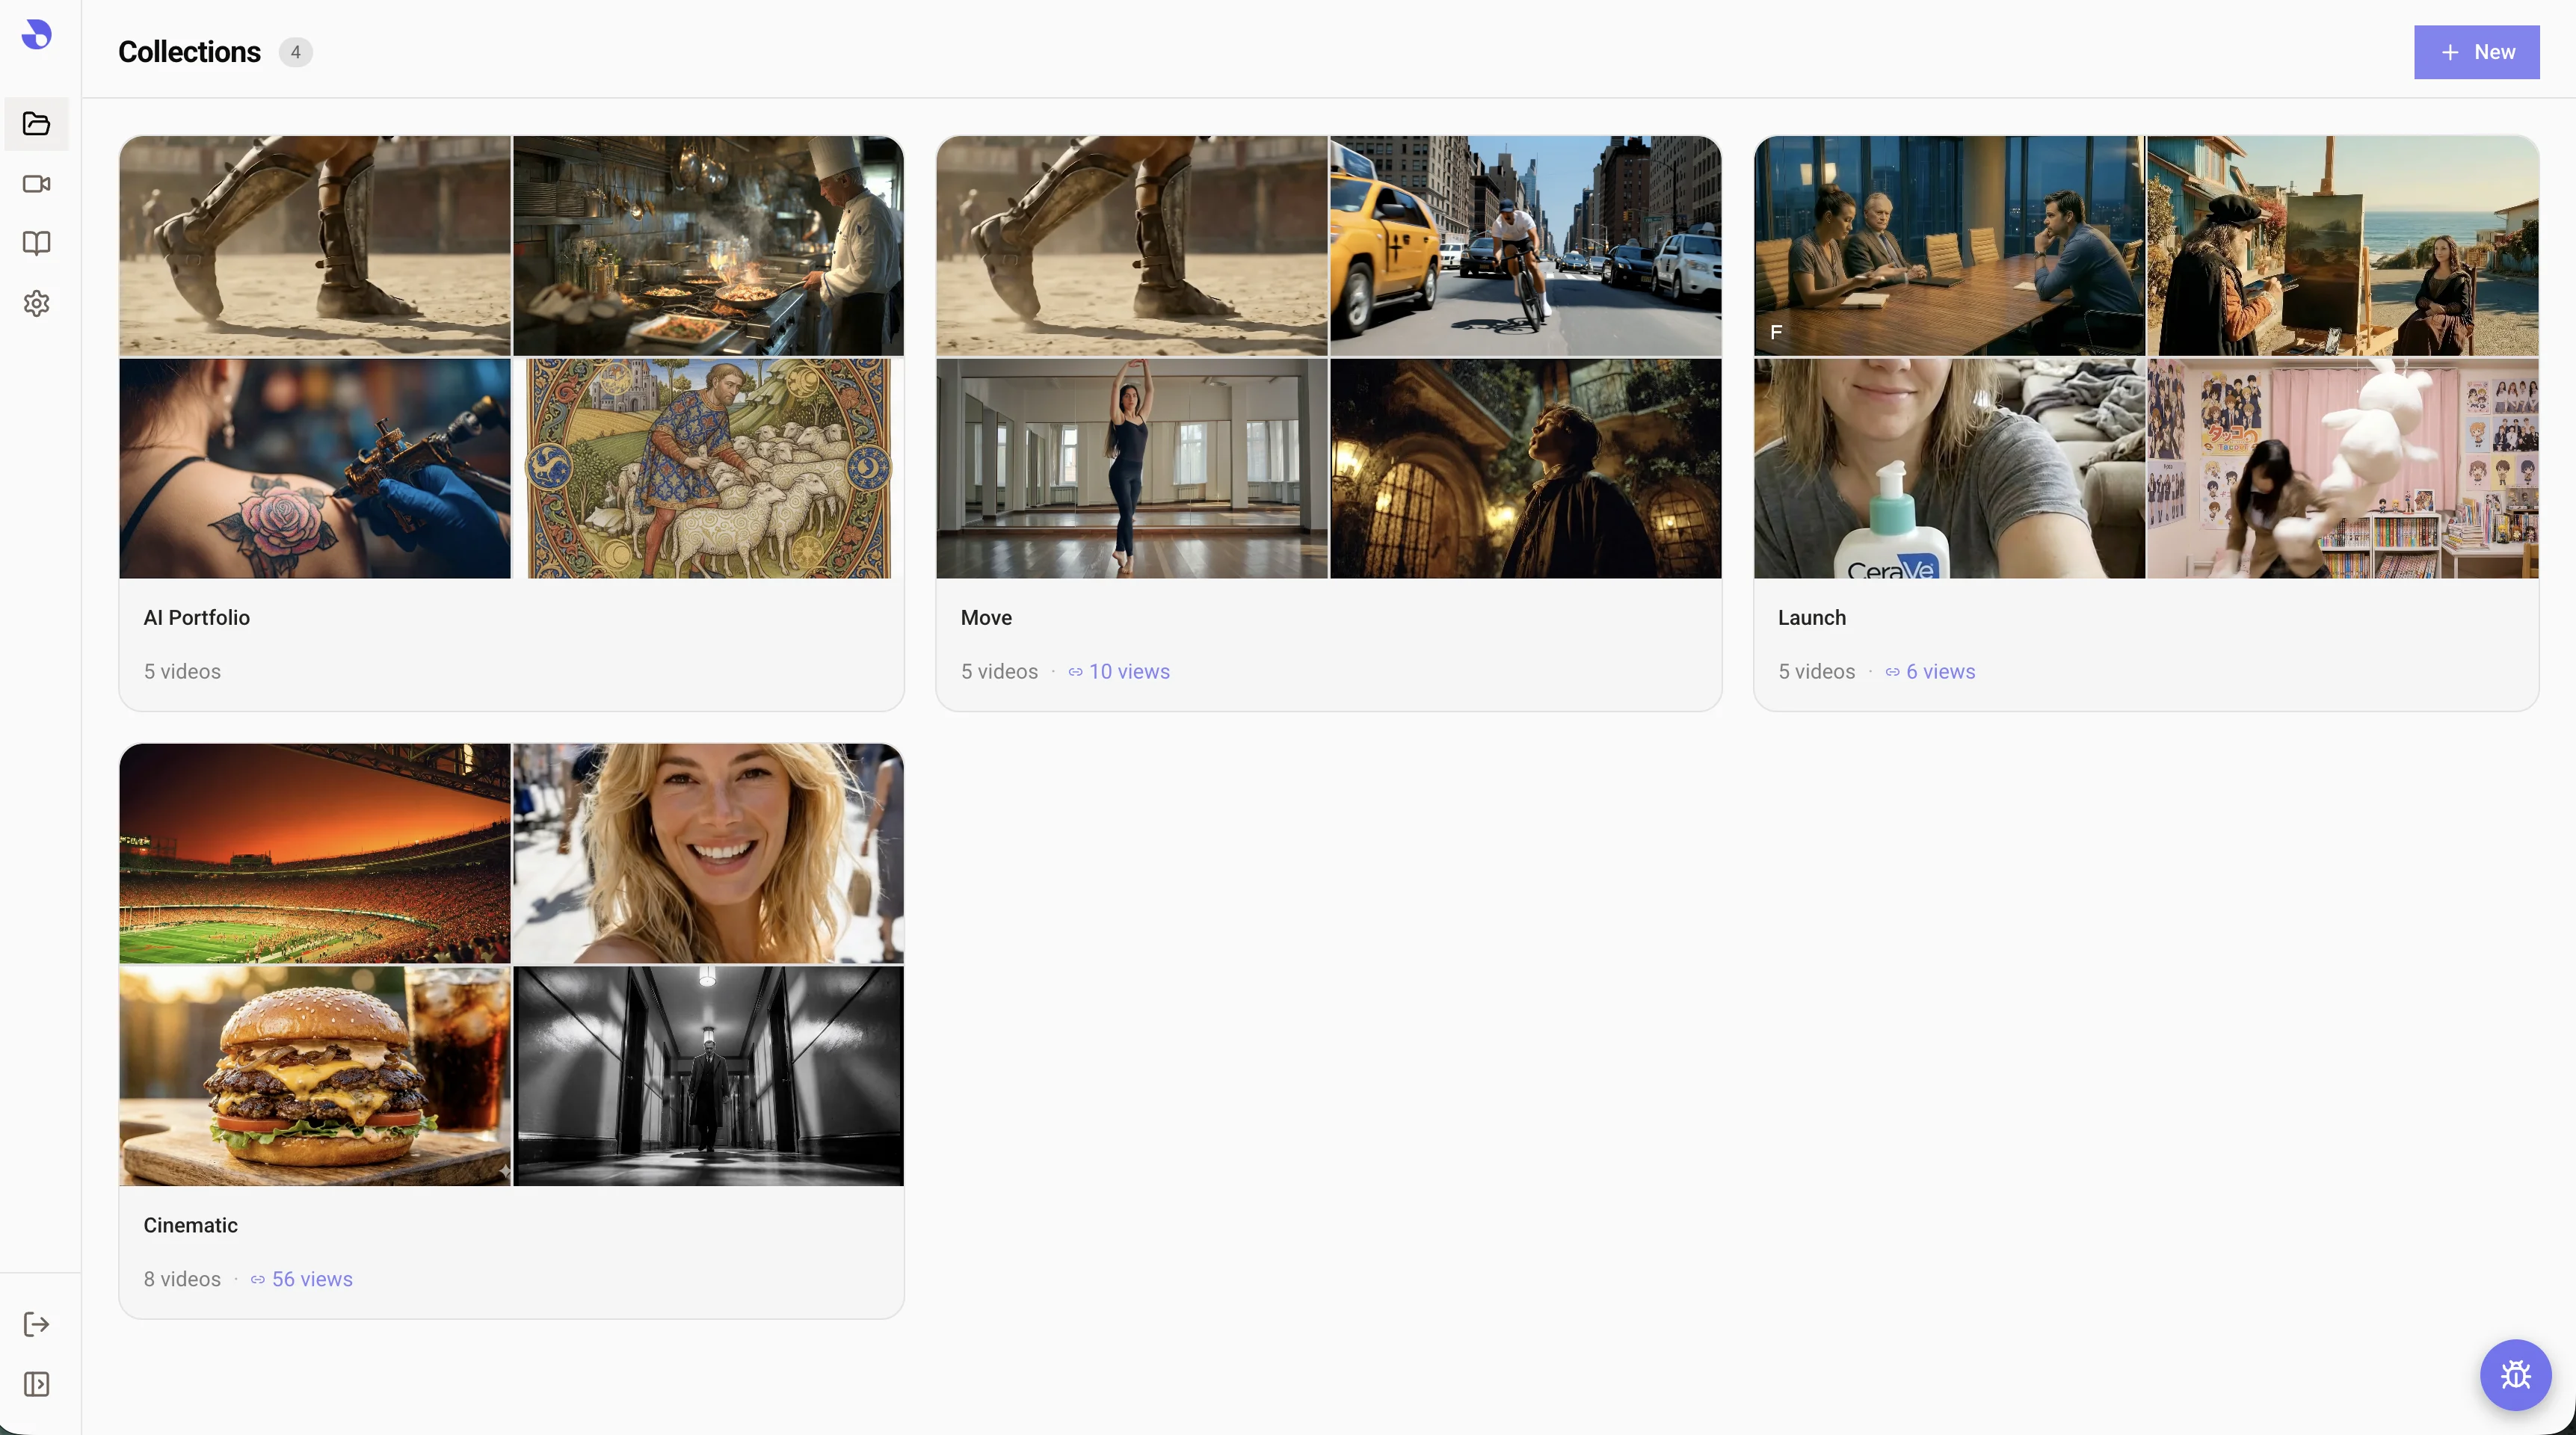
Task: Open the book icon in the sidebar
Action: tap(37, 243)
